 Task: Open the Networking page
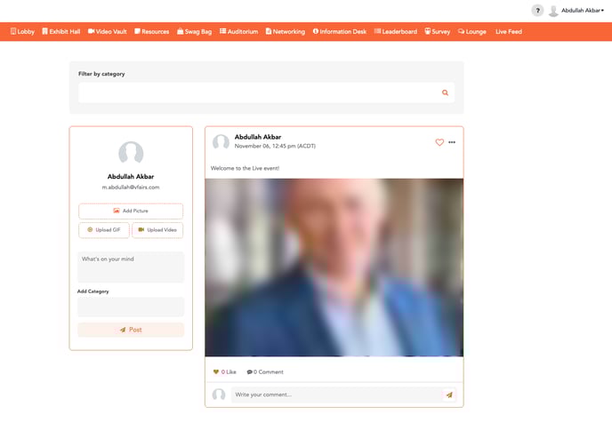[286, 32]
